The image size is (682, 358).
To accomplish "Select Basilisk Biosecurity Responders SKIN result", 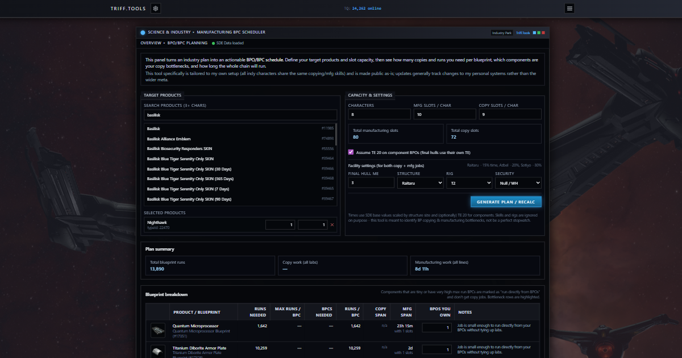I will (240, 149).
